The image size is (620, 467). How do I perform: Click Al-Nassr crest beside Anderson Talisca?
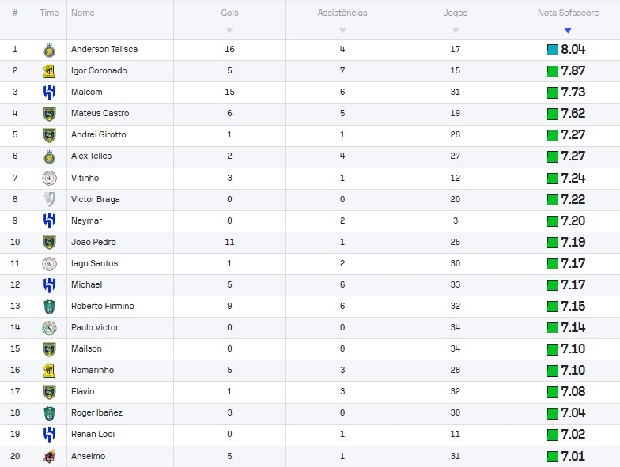(49, 50)
